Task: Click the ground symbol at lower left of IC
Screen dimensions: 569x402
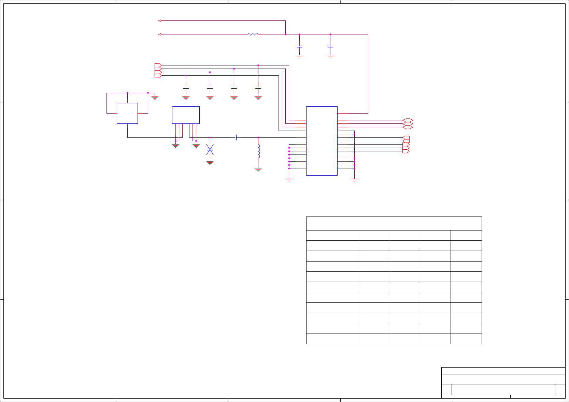Action: point(289,180)
